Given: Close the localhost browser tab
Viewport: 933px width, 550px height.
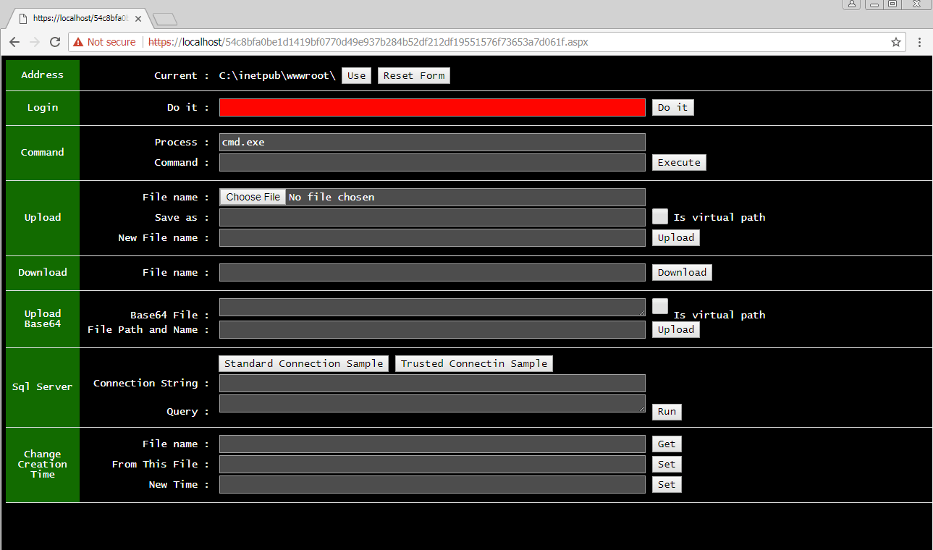Looking at the screenshot, I should [138, 19].
